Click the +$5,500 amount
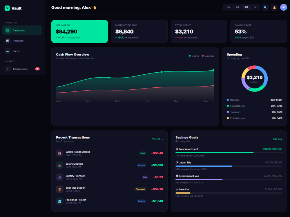 click(x=157, y=165)
